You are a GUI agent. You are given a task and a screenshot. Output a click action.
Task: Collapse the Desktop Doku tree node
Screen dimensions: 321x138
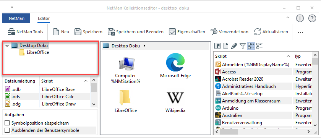(x=7, y=45)
